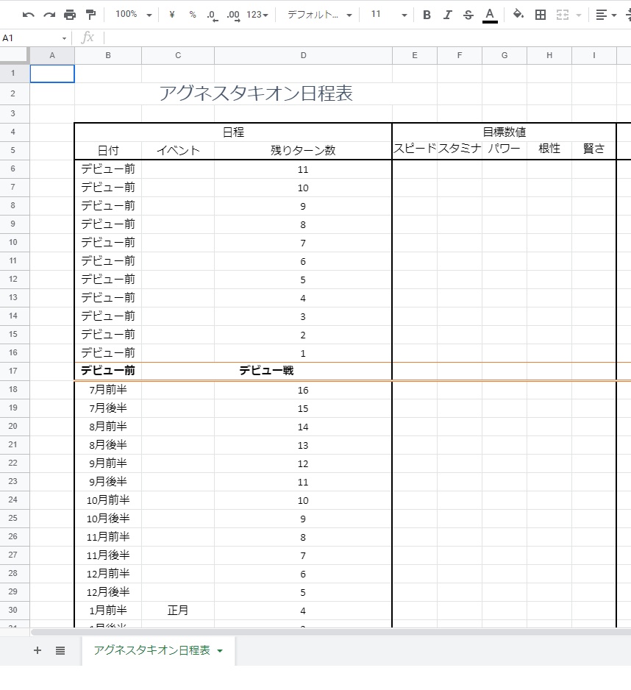Click the print icon in the toolbar
Viewport: 631px width, 690px height.
pos(70,13)
